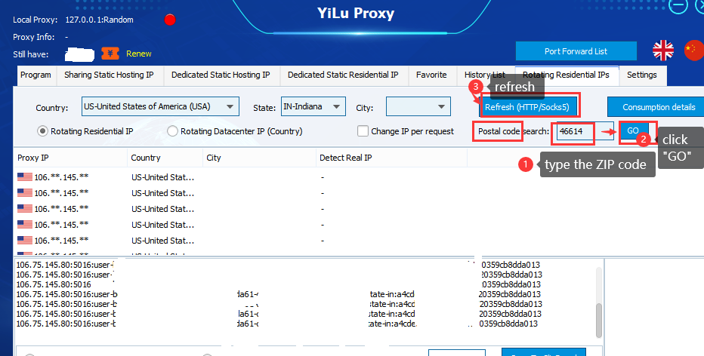Viewport: 704px width, 356px height.
Task: Open the Dedicated Static Residential IP tab
Action: (x=343, y=75)
